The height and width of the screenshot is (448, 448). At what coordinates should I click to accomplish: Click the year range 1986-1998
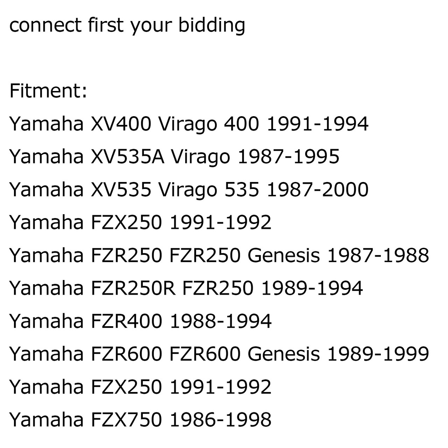pyautogui.click(x=221, y=420)
